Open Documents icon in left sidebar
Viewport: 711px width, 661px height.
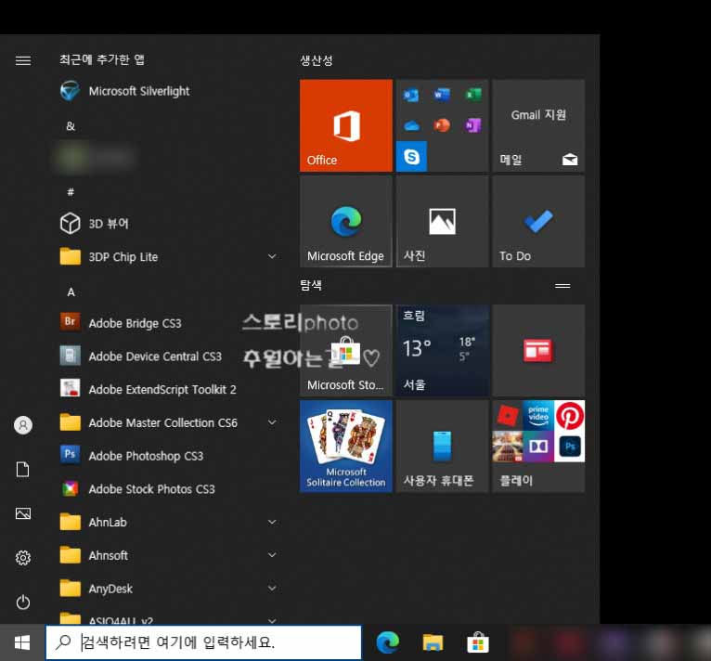tap(23, 470)
